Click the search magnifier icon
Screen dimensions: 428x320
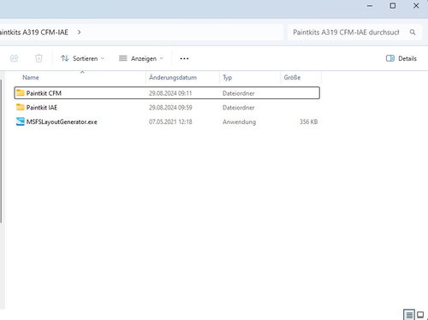[x=413, y=33]
